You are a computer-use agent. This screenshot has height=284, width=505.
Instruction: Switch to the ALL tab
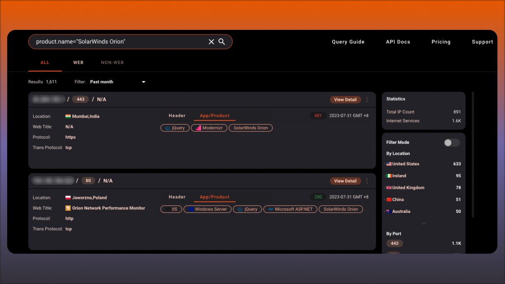click(45, 63)
